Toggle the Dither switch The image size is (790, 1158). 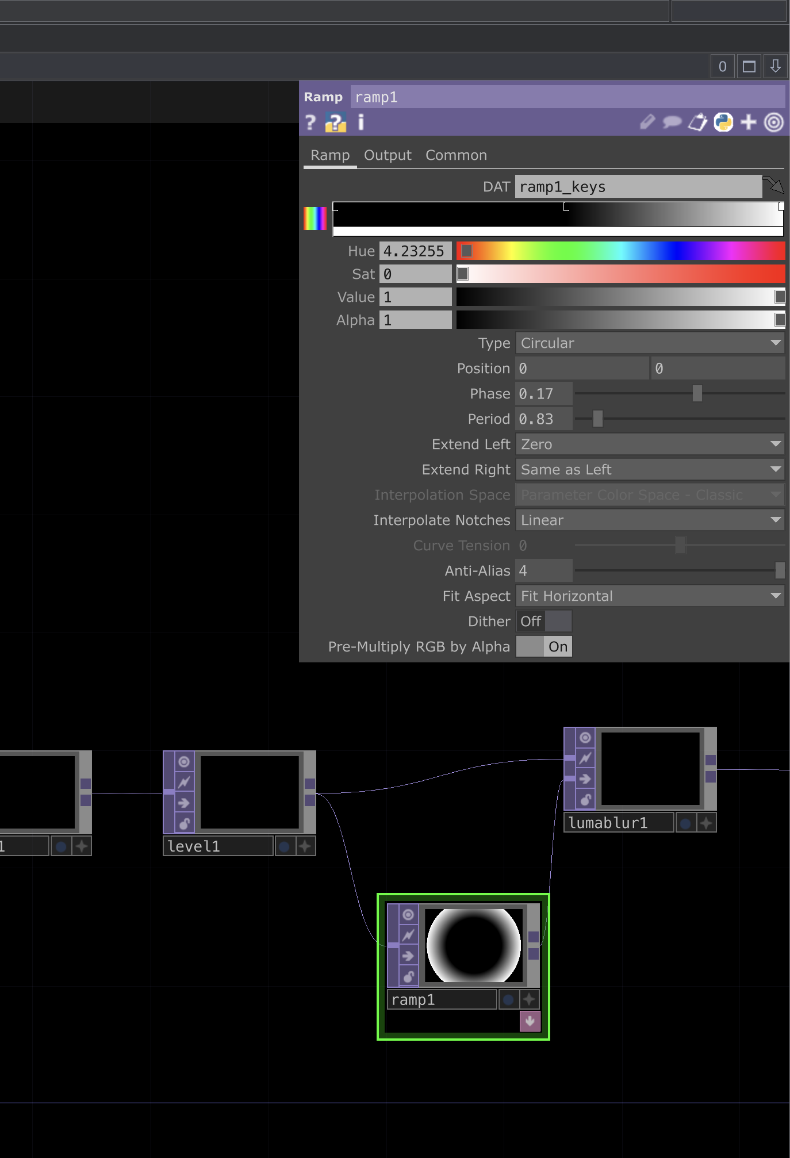tap(543, 622)
